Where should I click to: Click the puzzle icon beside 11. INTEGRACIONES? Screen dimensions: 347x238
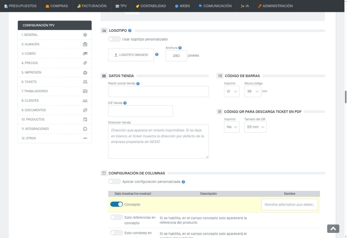coord(85,129)
